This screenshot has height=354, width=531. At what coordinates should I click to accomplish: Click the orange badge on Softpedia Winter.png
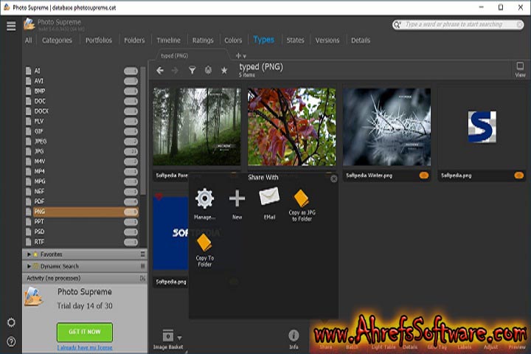[x=423, y=175]
